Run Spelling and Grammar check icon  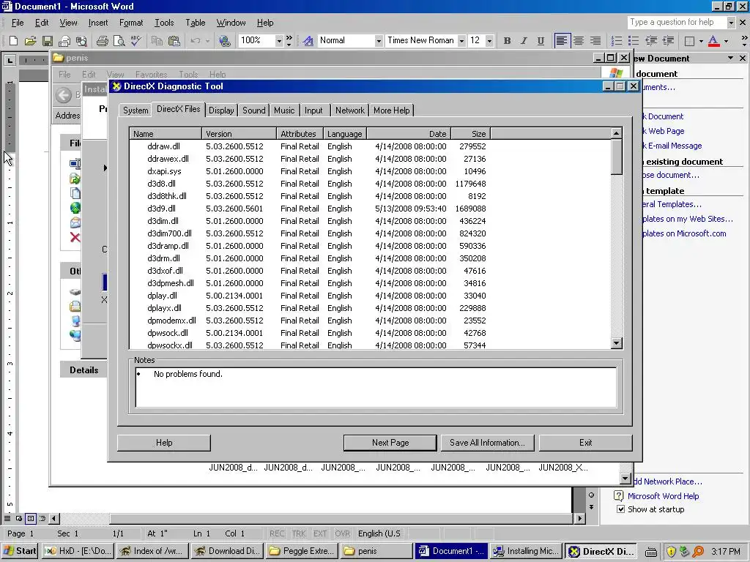pyautogui.click(x=135, y=41)
